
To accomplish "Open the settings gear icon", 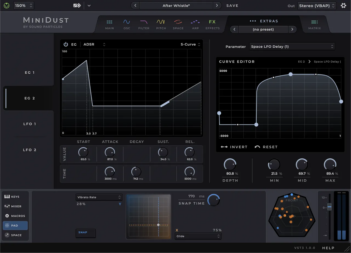I will [x=343, y=5].
